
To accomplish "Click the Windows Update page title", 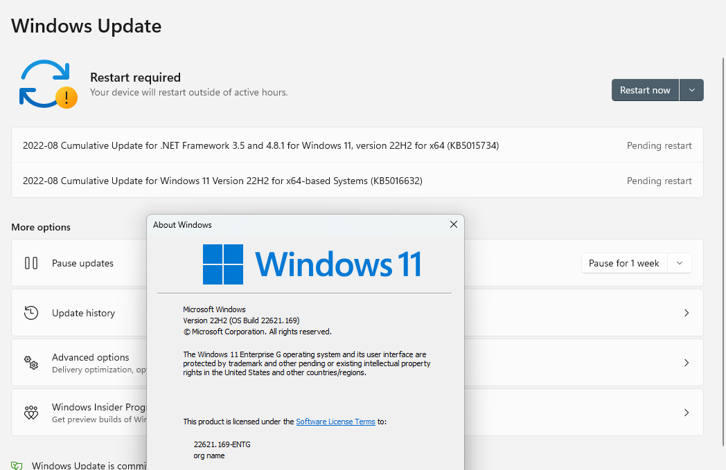I will (86, 26).
